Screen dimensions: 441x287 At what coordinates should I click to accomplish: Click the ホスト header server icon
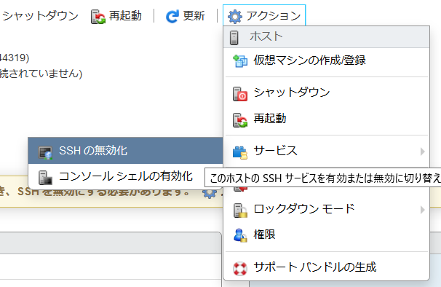pos(234,37)
